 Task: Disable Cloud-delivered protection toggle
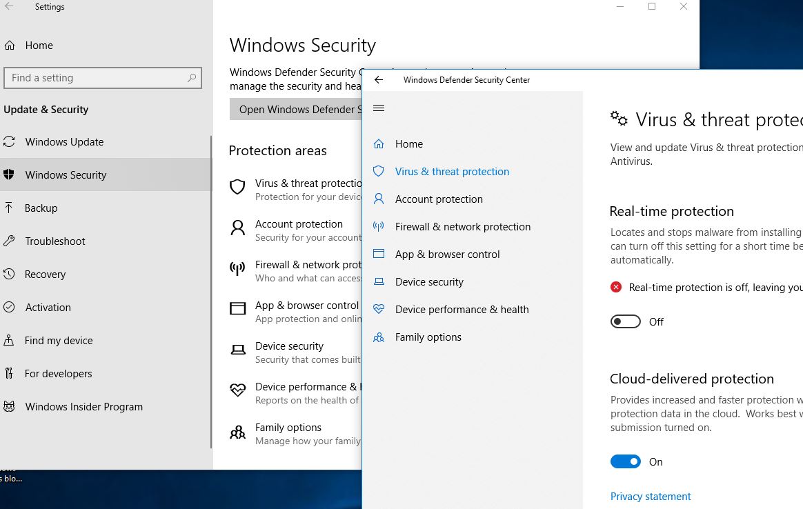(626, 462)
